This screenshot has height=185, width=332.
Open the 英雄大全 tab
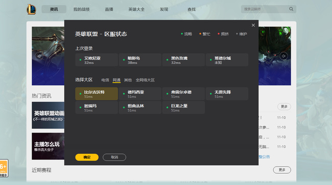(136, 9)
